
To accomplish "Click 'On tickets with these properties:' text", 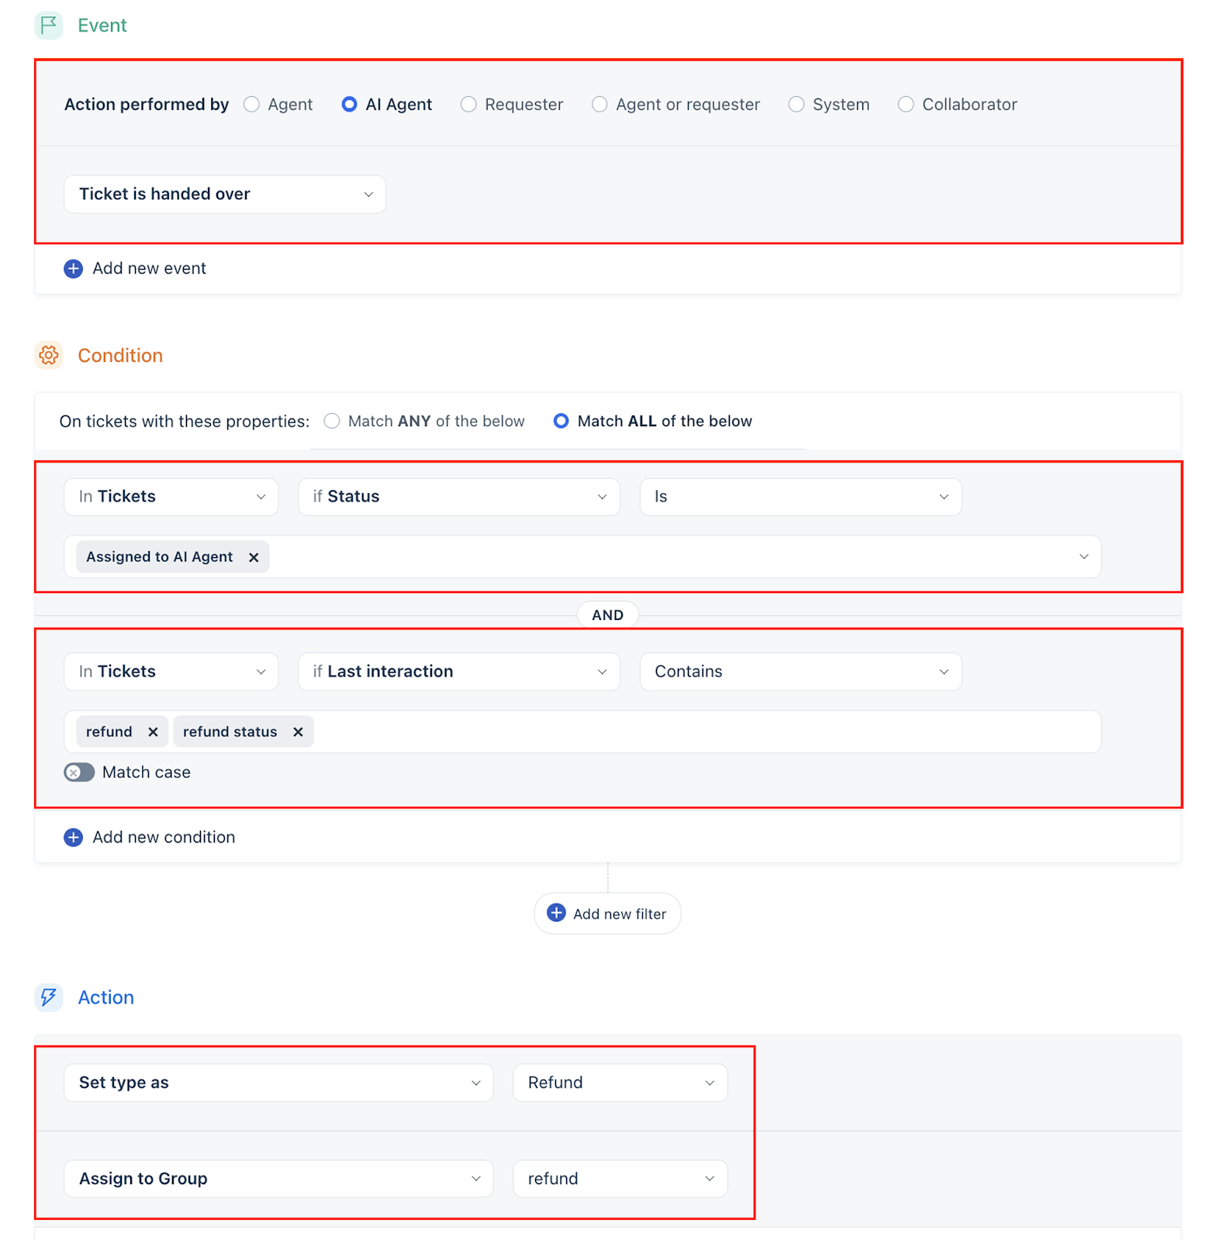I will pos(185,422).
